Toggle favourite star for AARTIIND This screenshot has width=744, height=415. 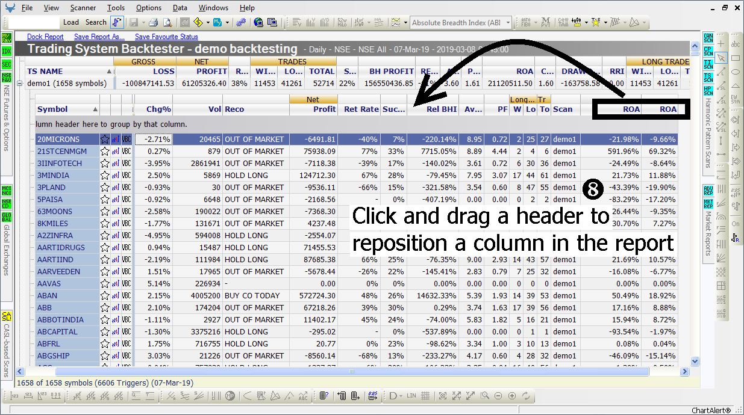(x=105, y=259)
